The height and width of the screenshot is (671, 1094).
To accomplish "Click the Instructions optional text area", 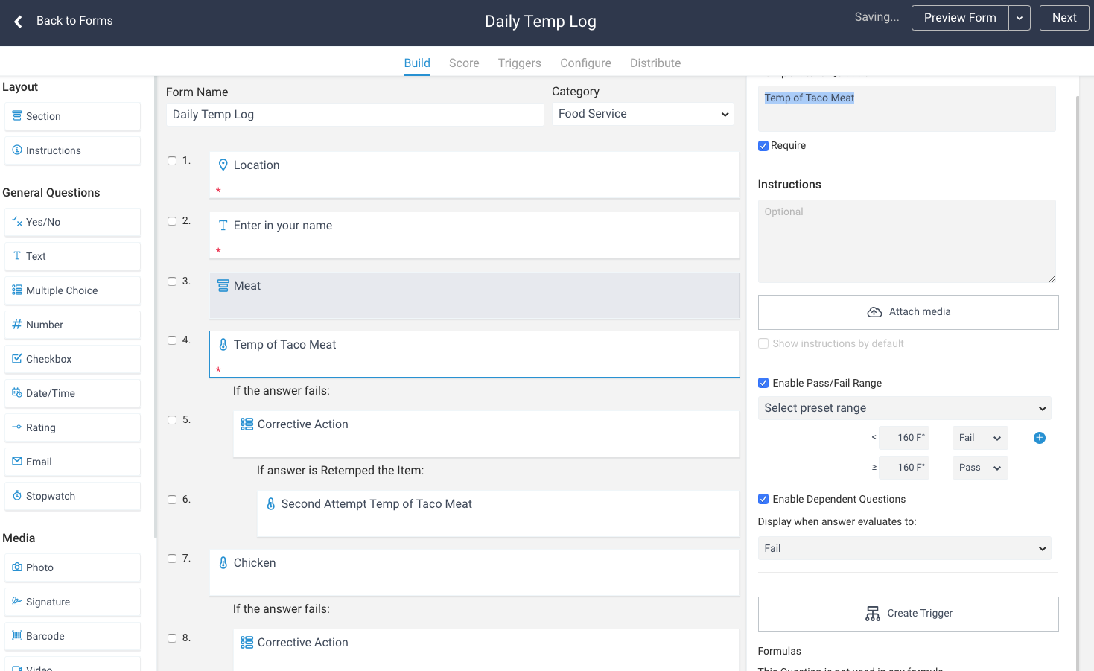I will click(x=906, y=241).
